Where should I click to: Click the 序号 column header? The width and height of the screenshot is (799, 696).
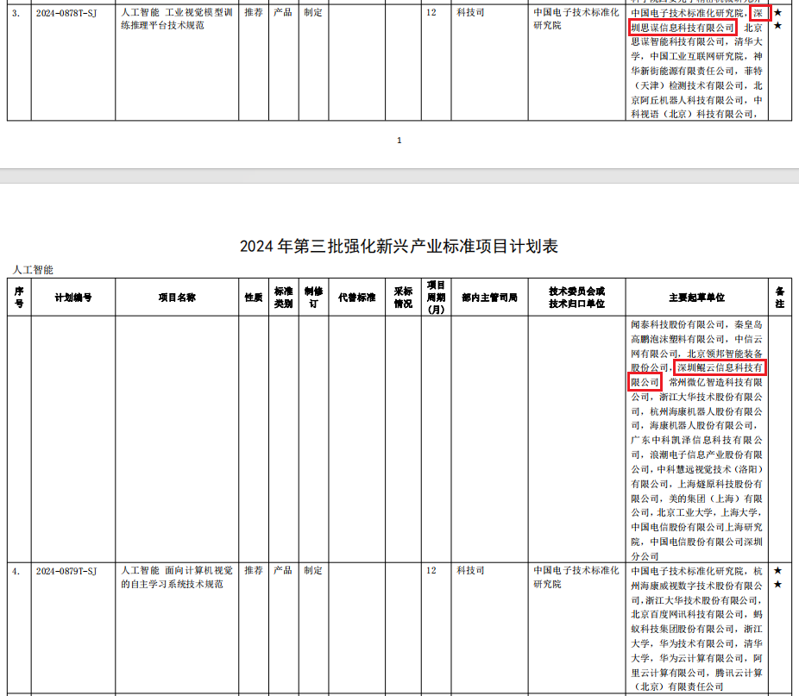pos(19,297)
